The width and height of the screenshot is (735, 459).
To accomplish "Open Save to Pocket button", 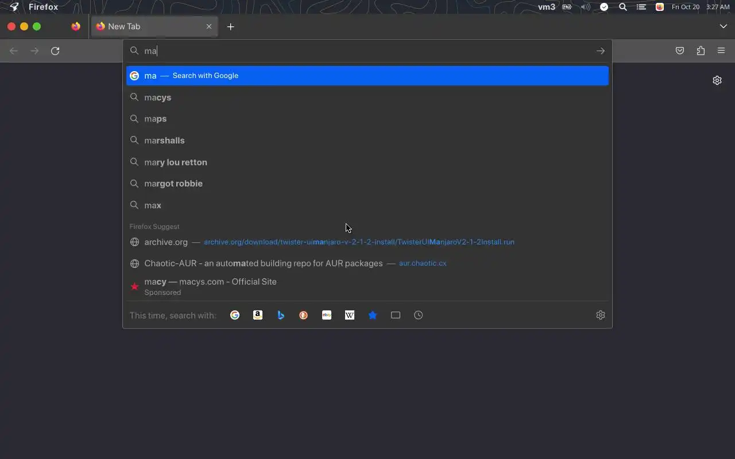I will click(x=680, y=51).
